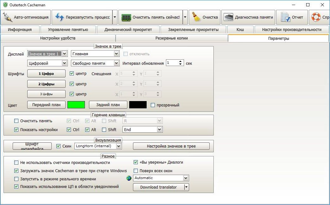This screenshot has height=205, width=330.
Task: Click the Интервал обновления value field
Action: [172, 63]
